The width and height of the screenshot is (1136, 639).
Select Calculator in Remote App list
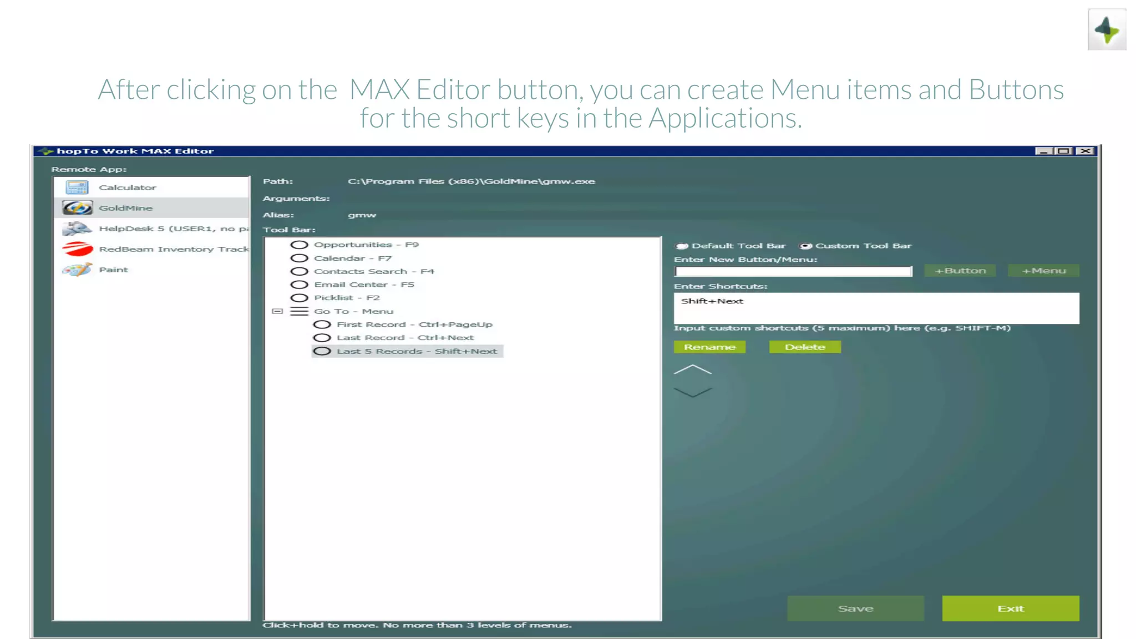pos(151,187)
